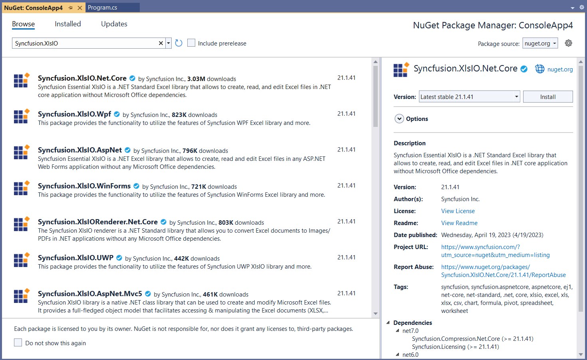Click the Syncfusion.XlsIO.Wpf package icon
The image size is (587, 360).
tap(22, 116)
